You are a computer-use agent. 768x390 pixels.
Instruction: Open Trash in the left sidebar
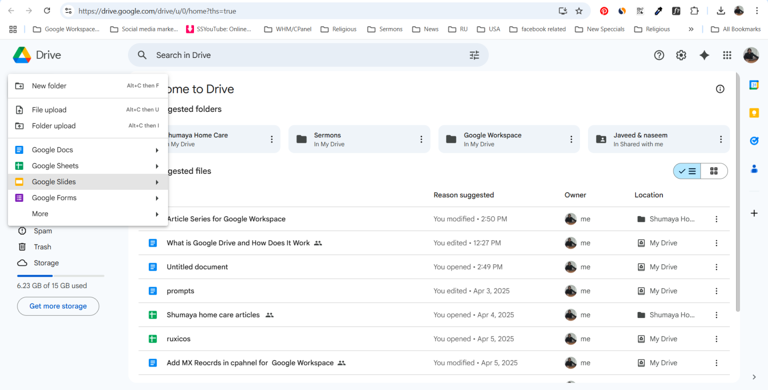[x=42, y=247]
